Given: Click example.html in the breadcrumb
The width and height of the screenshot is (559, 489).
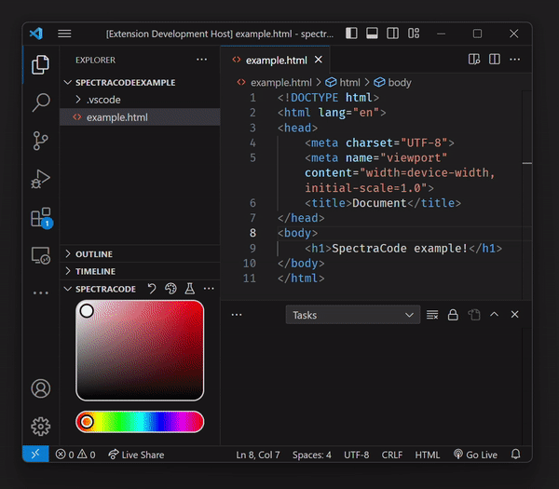Looking at the screenshot, I should click(281, 82).
